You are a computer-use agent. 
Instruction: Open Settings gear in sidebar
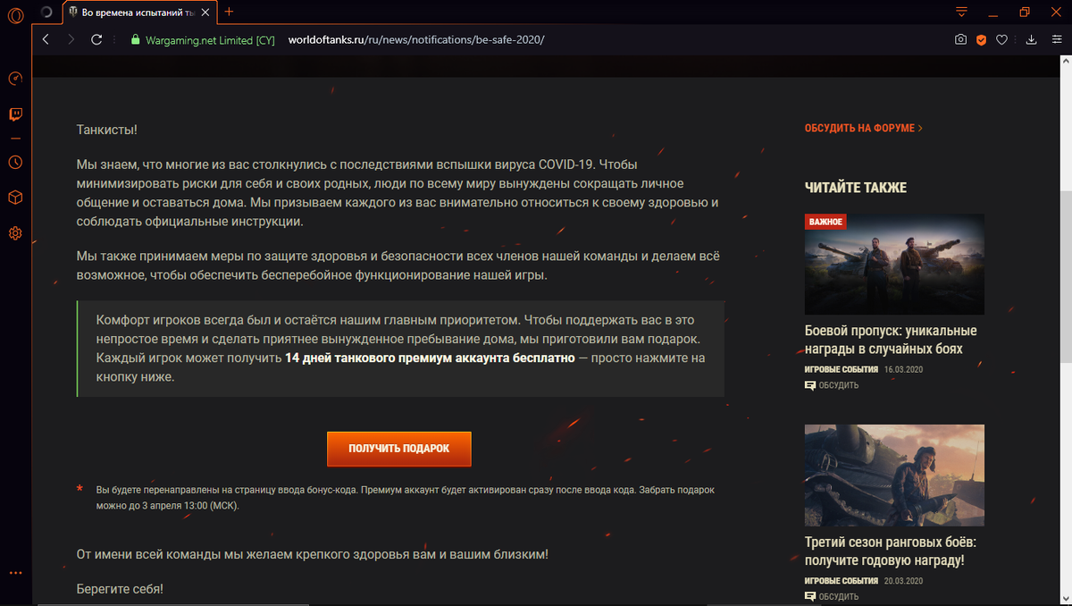coord(15,233)
